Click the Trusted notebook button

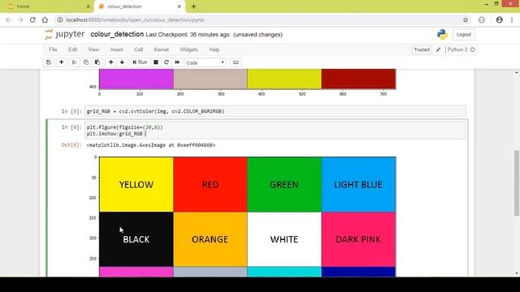coord(422,49)
